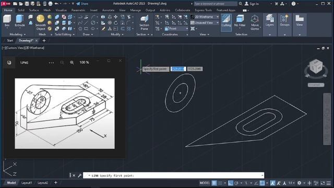Toggle Ortho mode in status bar
Screen dimensions: 334x188
click(231, 183)
